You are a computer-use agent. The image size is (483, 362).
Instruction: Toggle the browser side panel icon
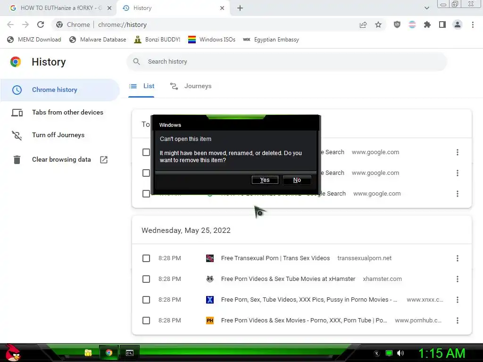point(442,25)
